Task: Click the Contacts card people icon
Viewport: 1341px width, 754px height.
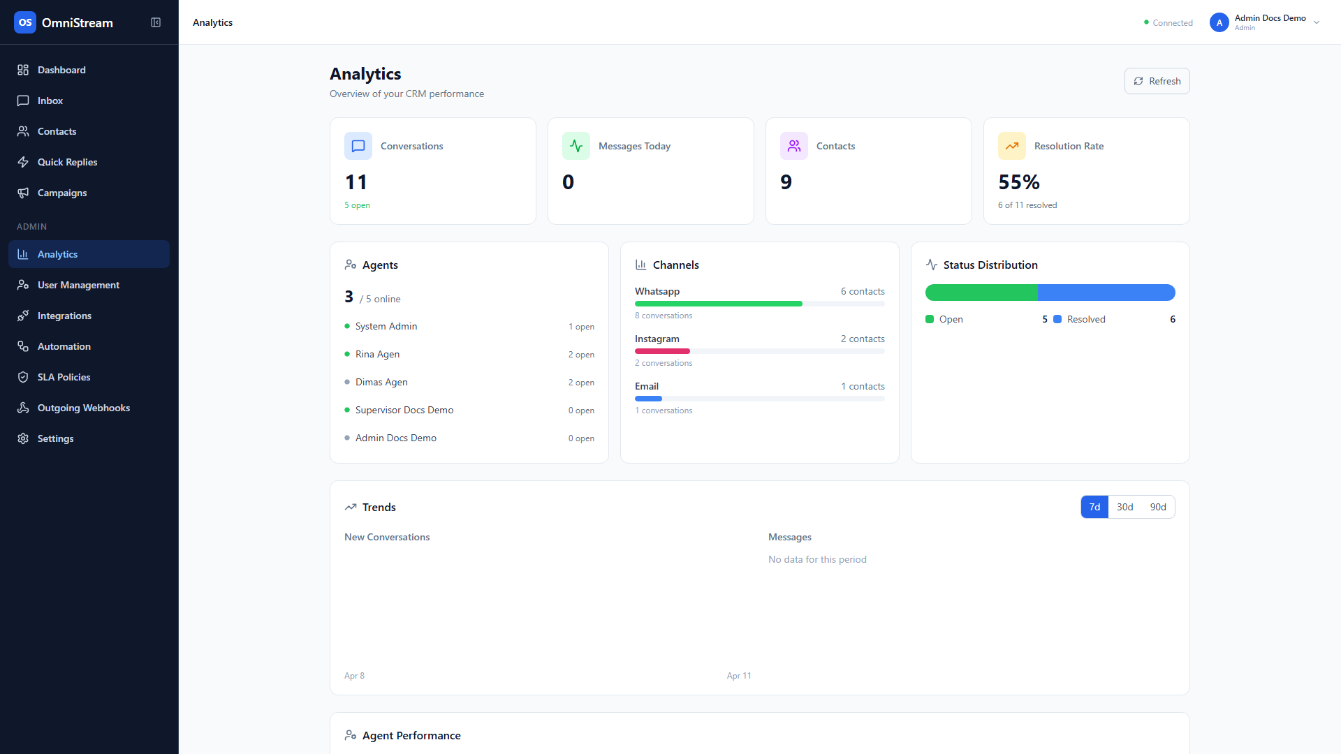Action: point(794,146)
